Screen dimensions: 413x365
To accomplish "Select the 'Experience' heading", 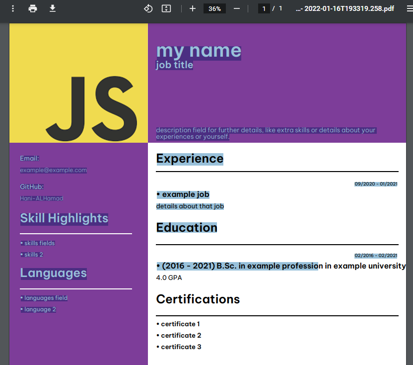I will click(x=190, y=159).
